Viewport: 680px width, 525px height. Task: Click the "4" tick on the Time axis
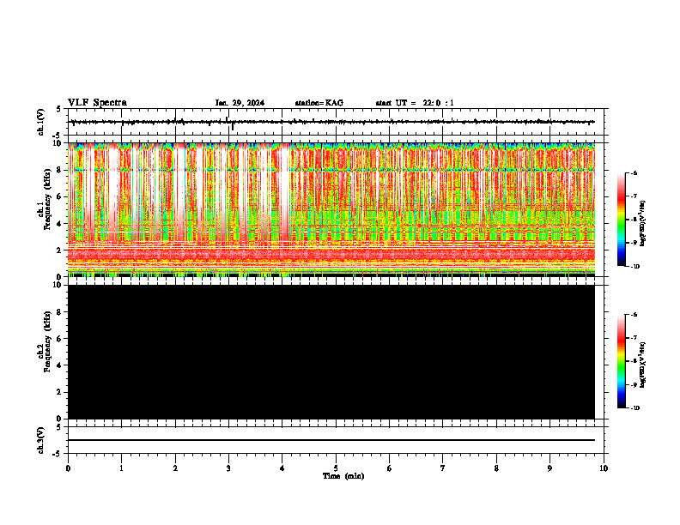[x=282, y=468]
